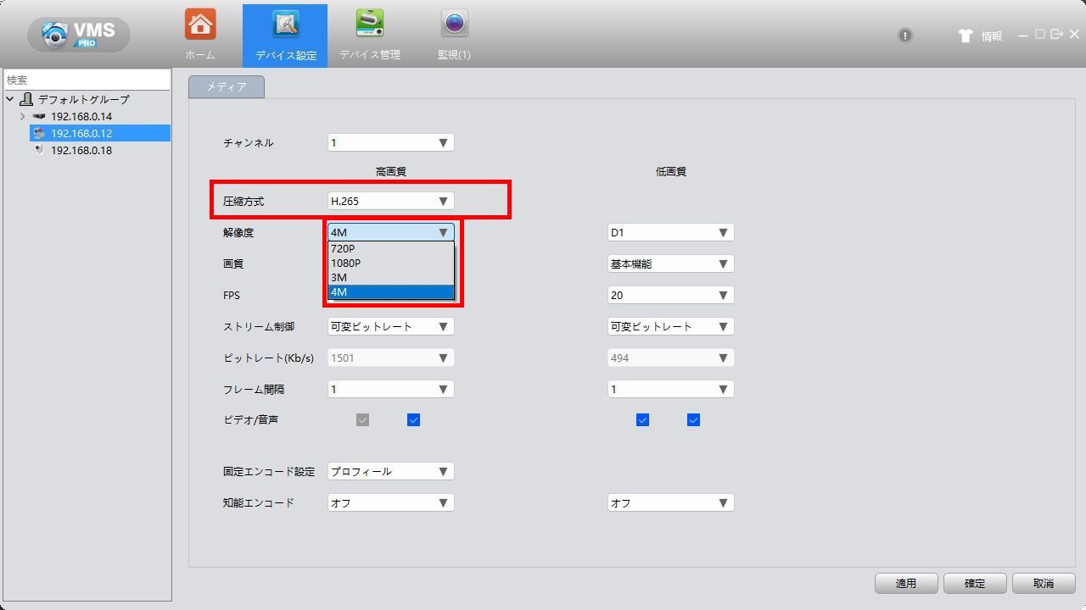This screenshot has width=1086, height=610.
Task: Open the 監視(1) monitoring camera icon
Action: pos(454,25)
